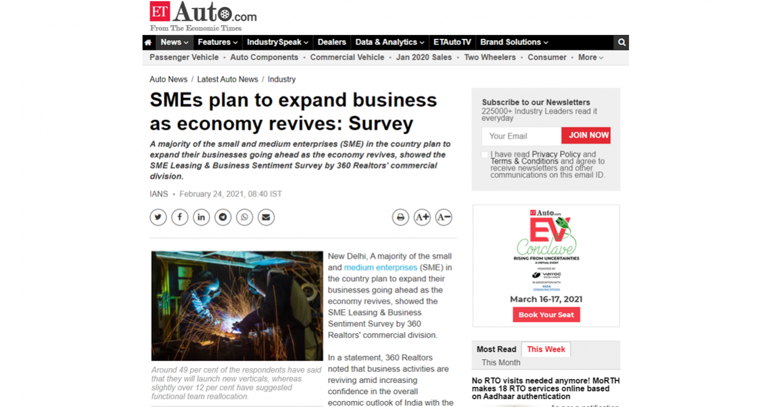Go to the Two Wheelers section

490,58
